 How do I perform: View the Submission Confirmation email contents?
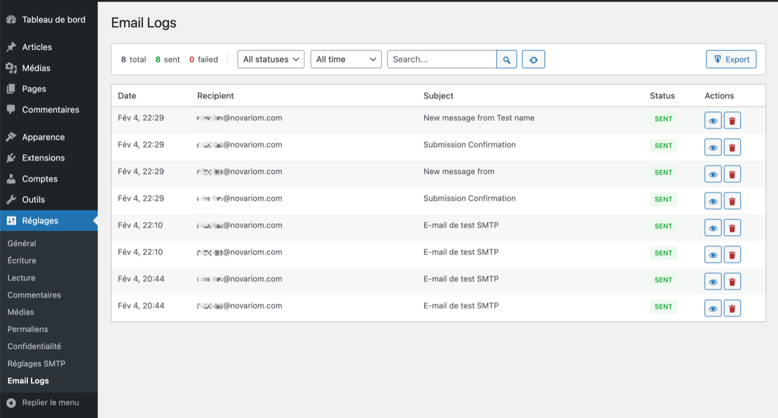tap(712, 147)
